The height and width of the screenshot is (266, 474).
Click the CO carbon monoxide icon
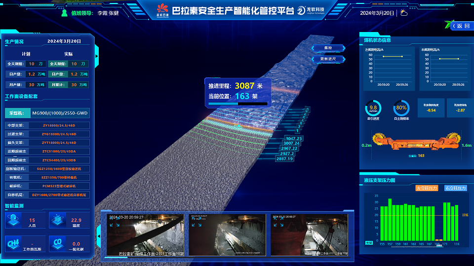[58, 243]
